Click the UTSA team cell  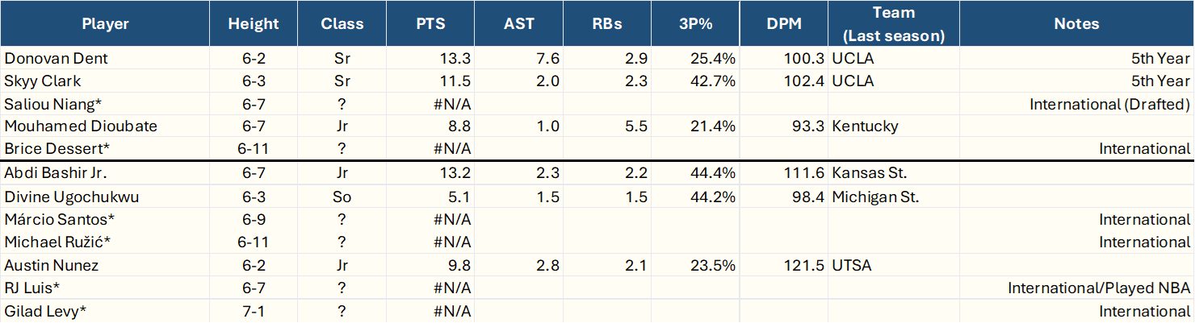pos(894,265)
